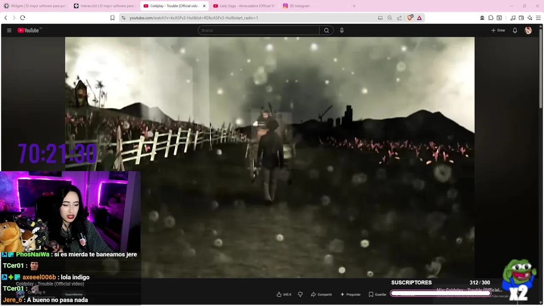Click the zoom magnifier icon in address bar
Image resolution: width=544 pixels, height=306 pixels.
pyautogui.click(x=390, y=18)
